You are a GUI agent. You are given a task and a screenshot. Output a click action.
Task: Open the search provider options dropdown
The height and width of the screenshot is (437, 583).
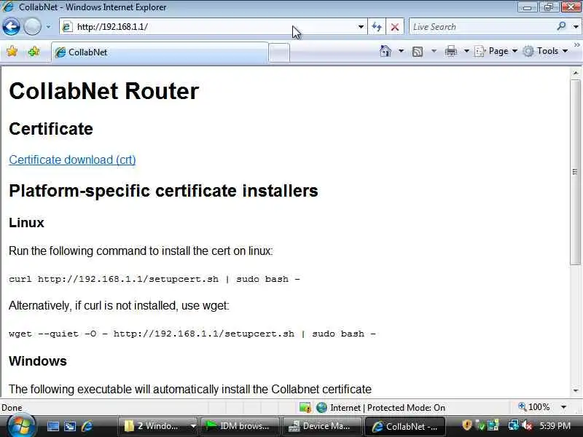576,27
